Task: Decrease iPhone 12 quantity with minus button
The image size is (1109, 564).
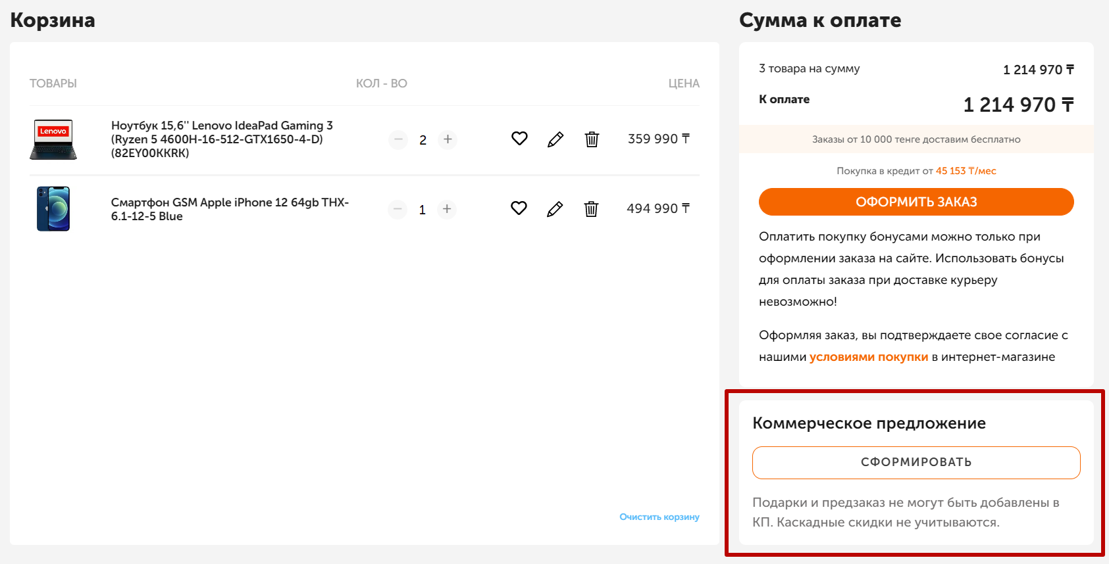Action: click(x=398, y=209)
